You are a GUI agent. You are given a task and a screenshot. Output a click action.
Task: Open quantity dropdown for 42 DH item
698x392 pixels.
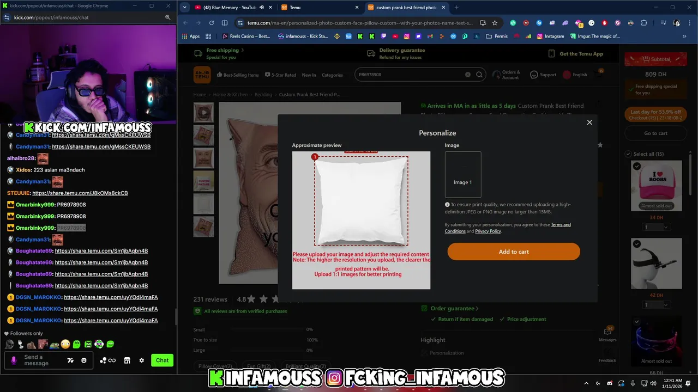click(656, 305)
